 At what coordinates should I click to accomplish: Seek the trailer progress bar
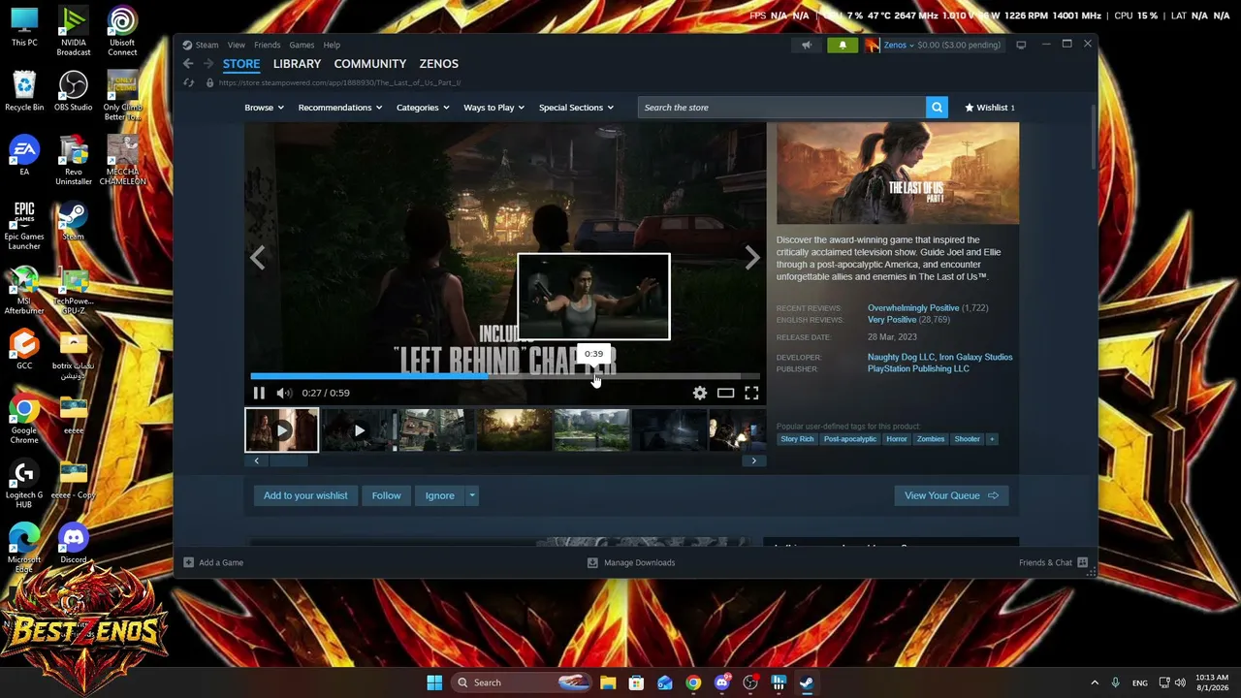tap(504, 376)
